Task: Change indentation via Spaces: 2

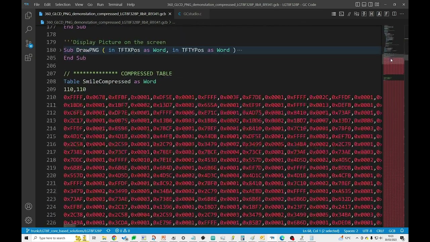Action: point(351,231)
